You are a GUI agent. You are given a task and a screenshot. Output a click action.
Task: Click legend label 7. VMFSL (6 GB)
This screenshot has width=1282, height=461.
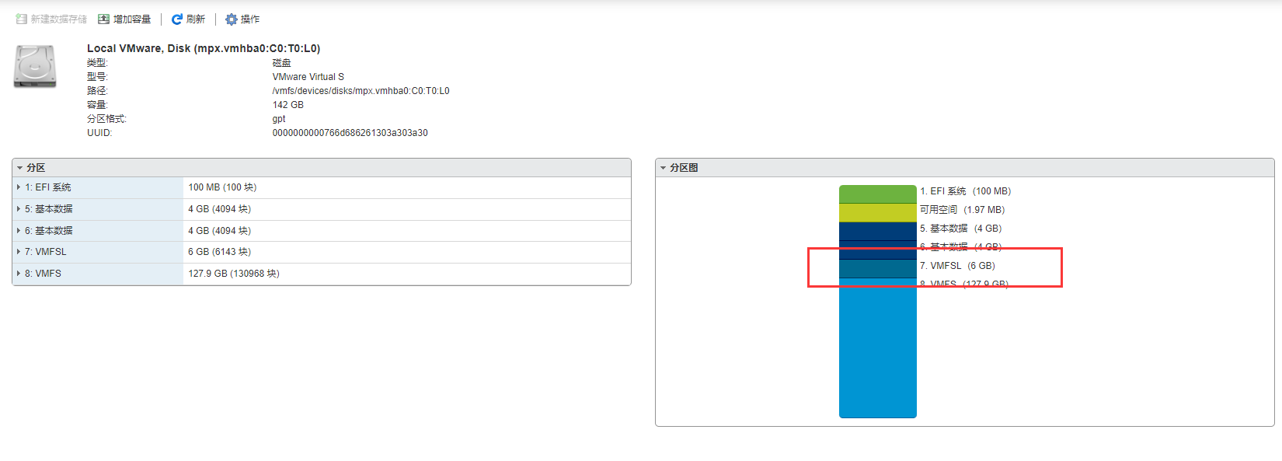pos(957,266)
